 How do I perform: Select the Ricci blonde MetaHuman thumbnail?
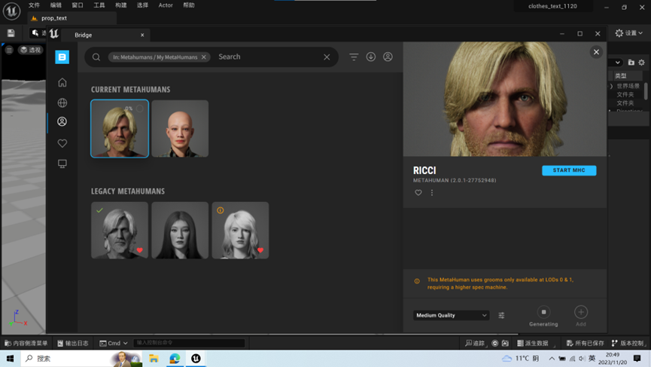point(120,128)
